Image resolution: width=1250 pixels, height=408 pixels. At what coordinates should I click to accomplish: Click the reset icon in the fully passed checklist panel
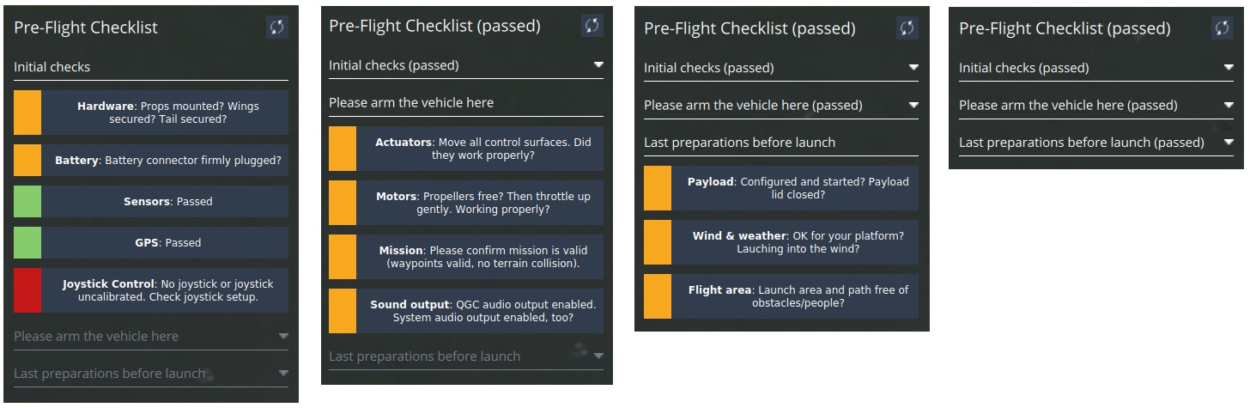[x=1223, y=27]
